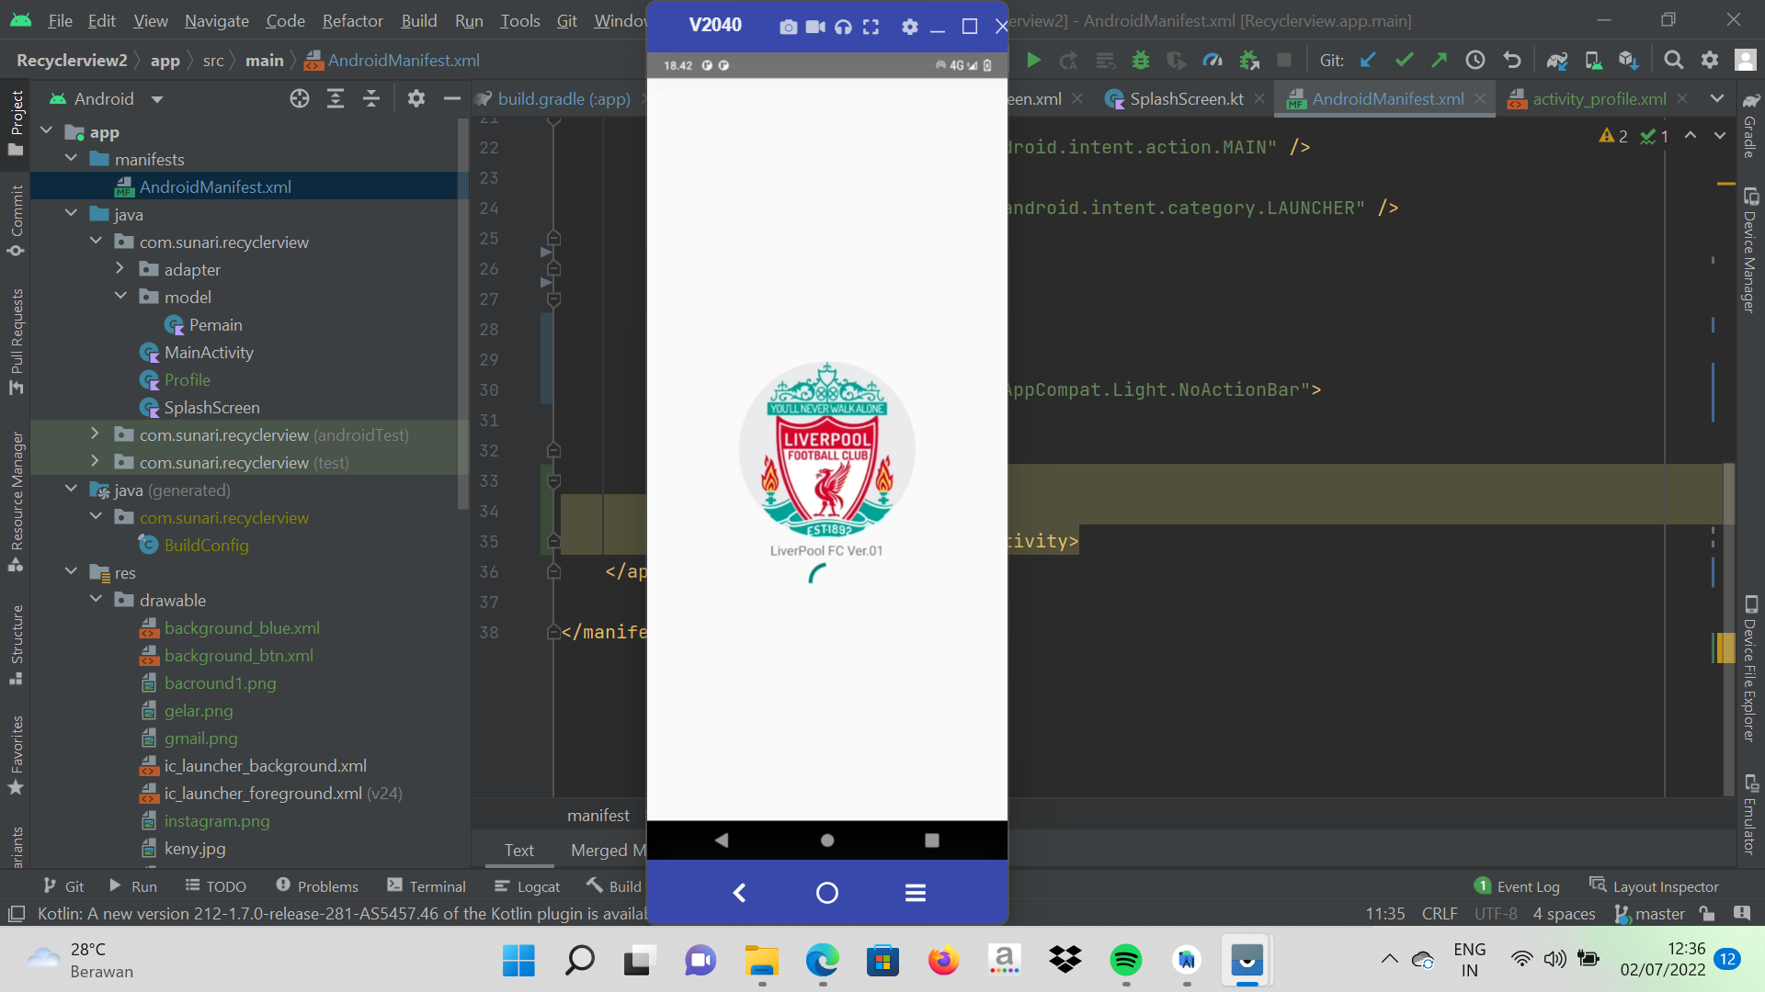Open Spotify from Windows taskbar
The width and height of the screenshot is (1765, 992).
[1126, 961]
